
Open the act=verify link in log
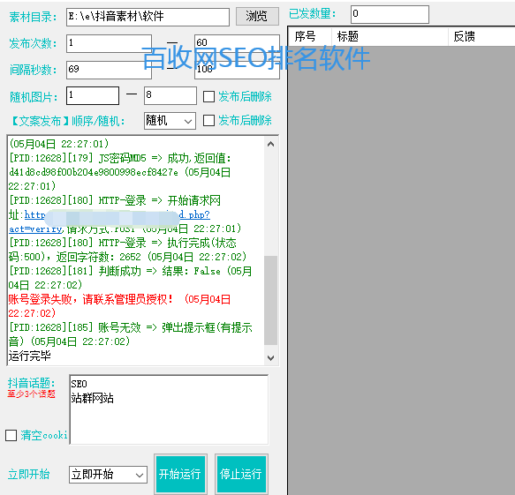(35, 229)
